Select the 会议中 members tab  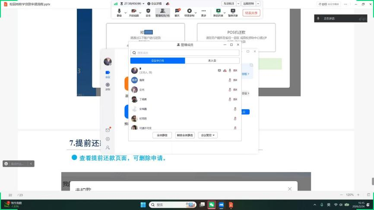point(158,61)
